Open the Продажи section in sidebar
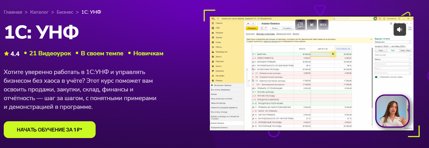The image size is (429, 148). 219,33
